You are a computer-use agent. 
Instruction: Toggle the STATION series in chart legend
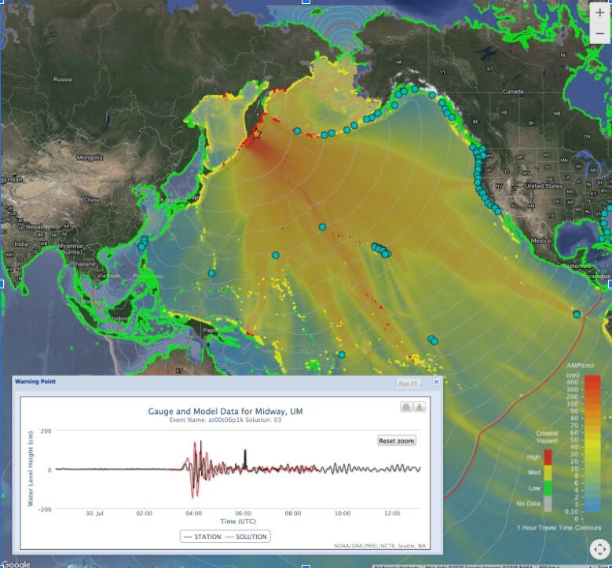click(x=203, y=537)
